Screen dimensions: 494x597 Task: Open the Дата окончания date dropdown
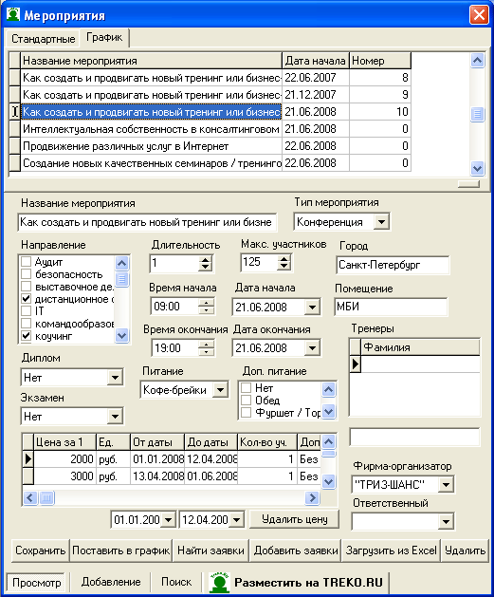point(312,347)
